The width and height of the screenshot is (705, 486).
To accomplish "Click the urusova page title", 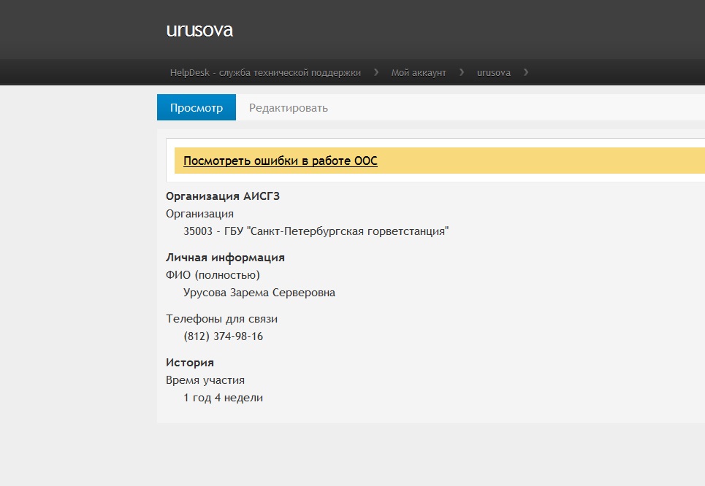I will [199, 30].
